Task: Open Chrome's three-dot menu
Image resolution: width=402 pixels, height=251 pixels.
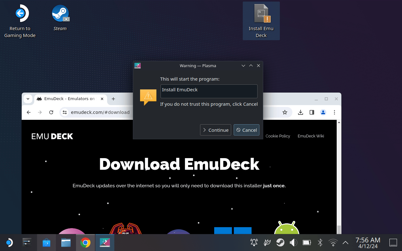Action: click(334, 112)
